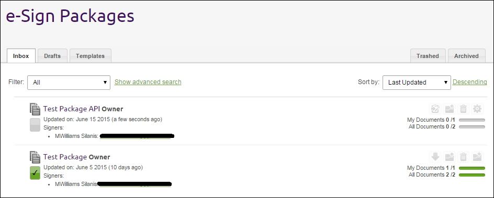Click the folder upload icon for Test Package
The width and height of the screenshot is (494, 198).
pos(450,157)
